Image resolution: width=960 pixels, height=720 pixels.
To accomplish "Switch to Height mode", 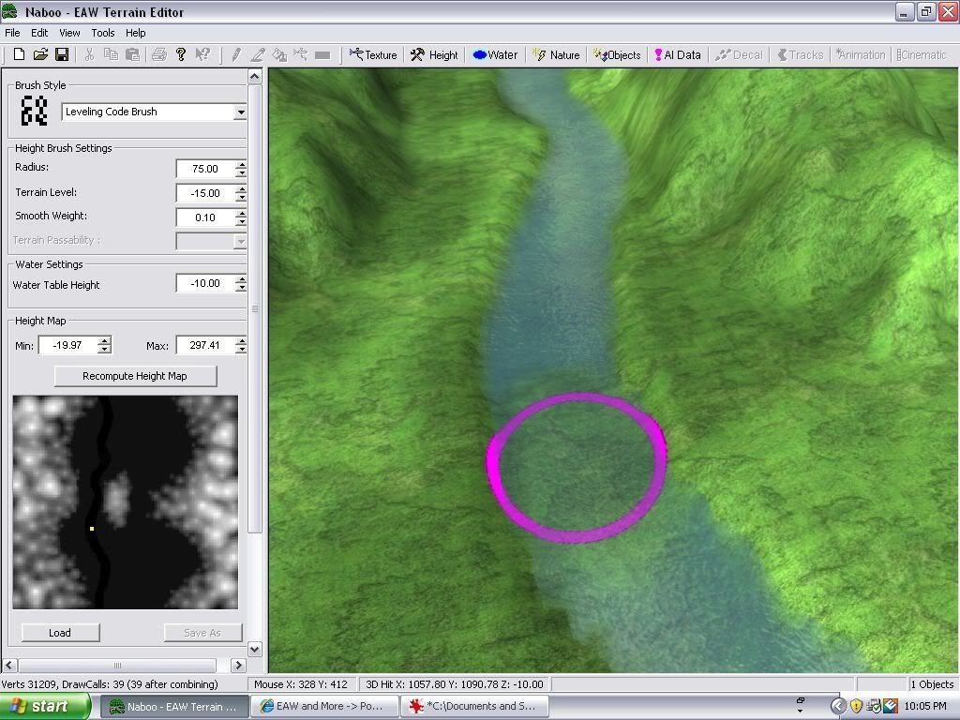I will click(x=434, y=55).
